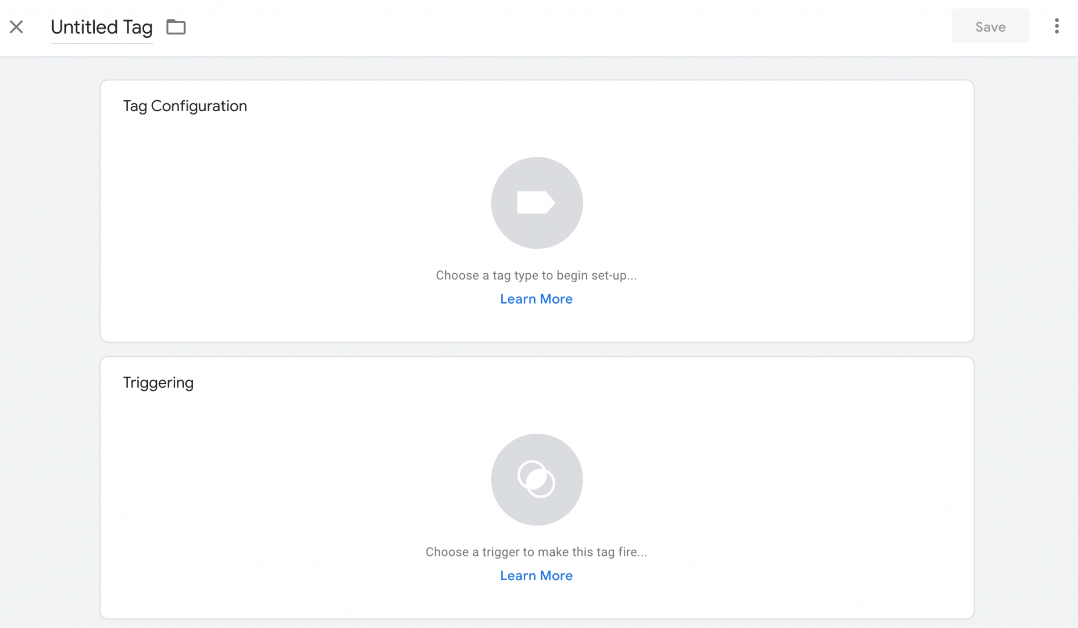
Task: Select the Triggering heading
Action: (158, 382)
